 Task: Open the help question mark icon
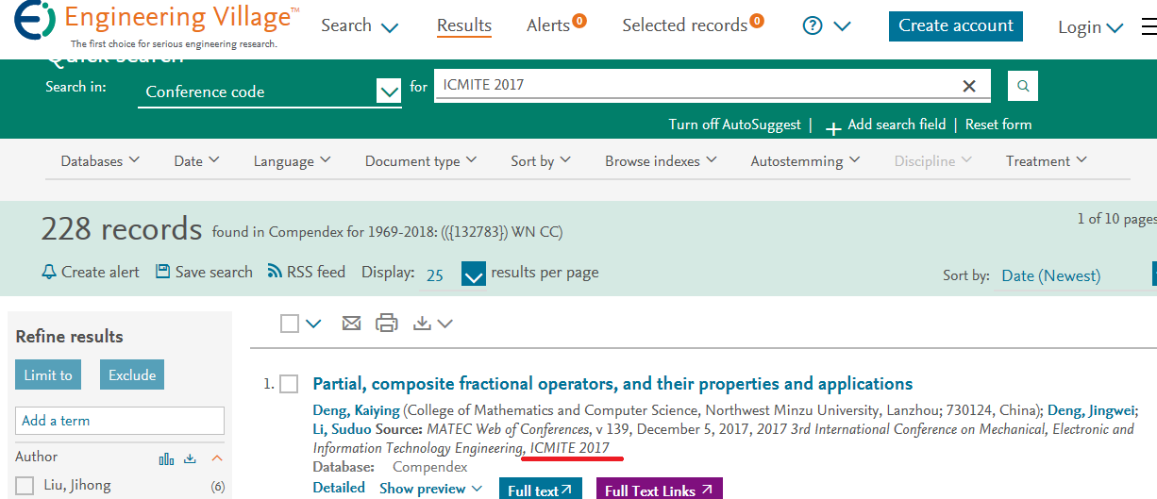(813, 25)
